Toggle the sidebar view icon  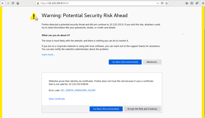[192, 3]
